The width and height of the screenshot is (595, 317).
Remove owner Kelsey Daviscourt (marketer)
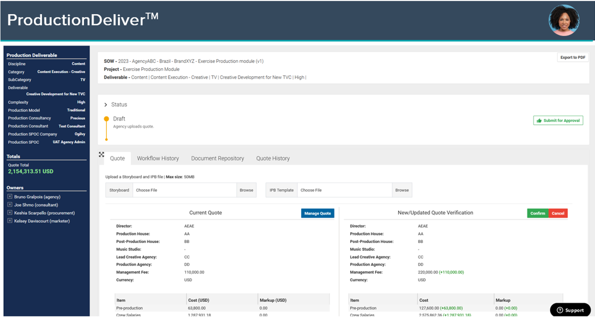(10, 221)
